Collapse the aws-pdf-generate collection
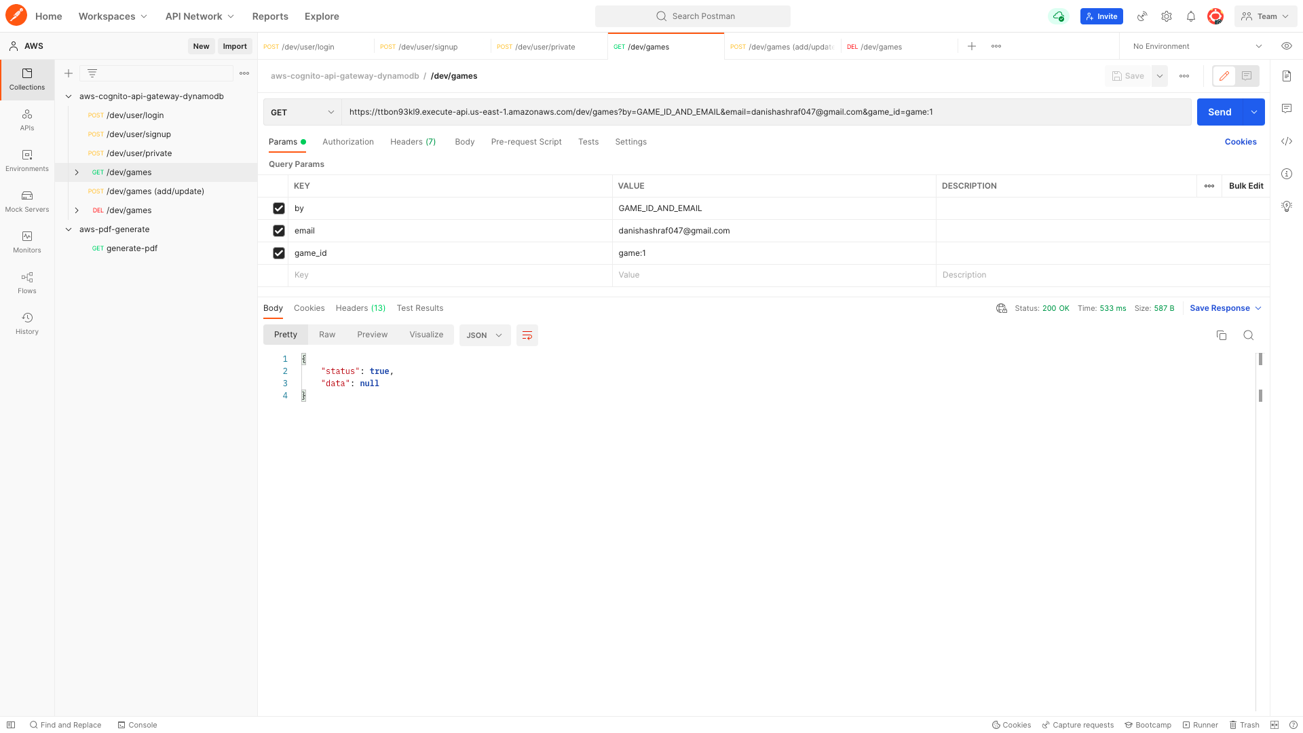 coord(69,229)
